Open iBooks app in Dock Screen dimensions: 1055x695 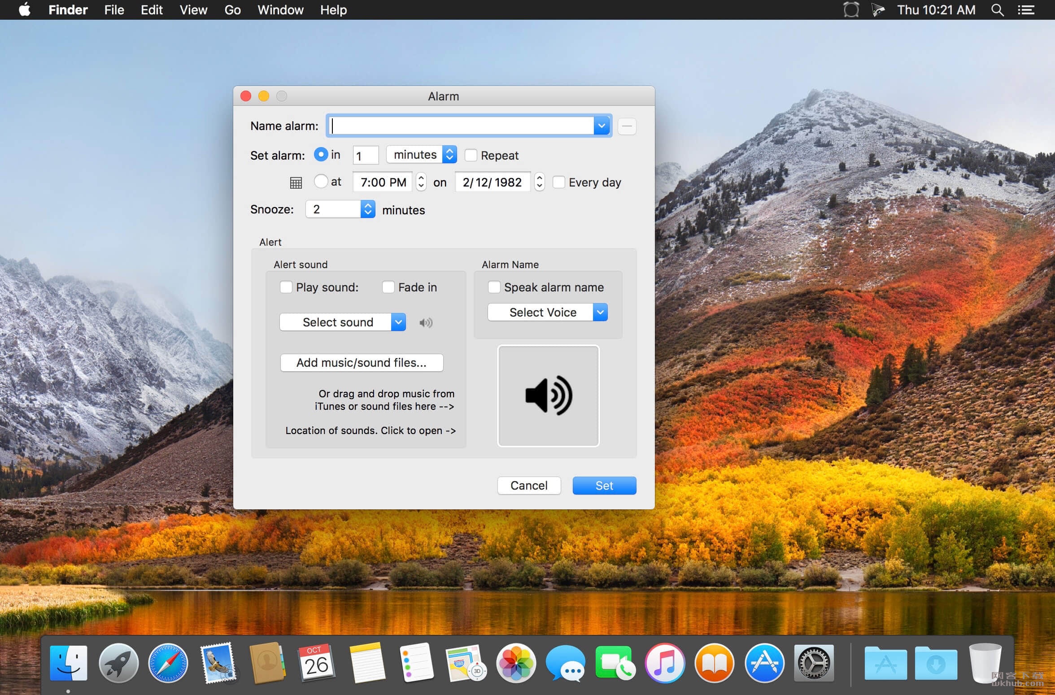(x=714, y=663)
